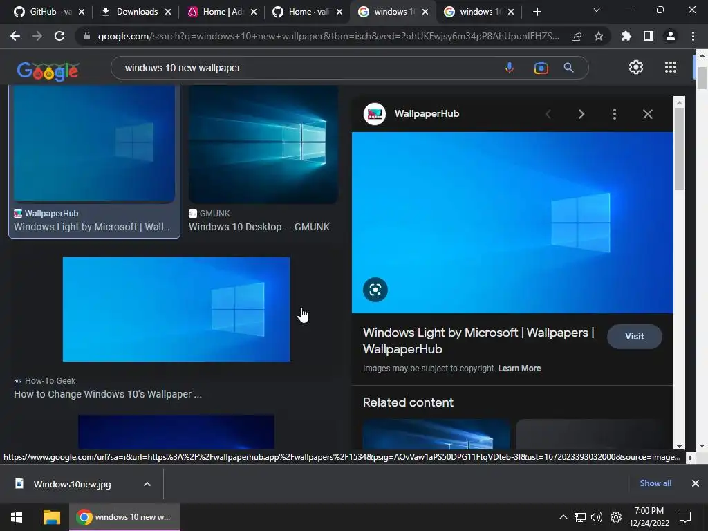708x531 pixels.
Task: Share this page via address bar icon
Action: [x=577, y=37]
